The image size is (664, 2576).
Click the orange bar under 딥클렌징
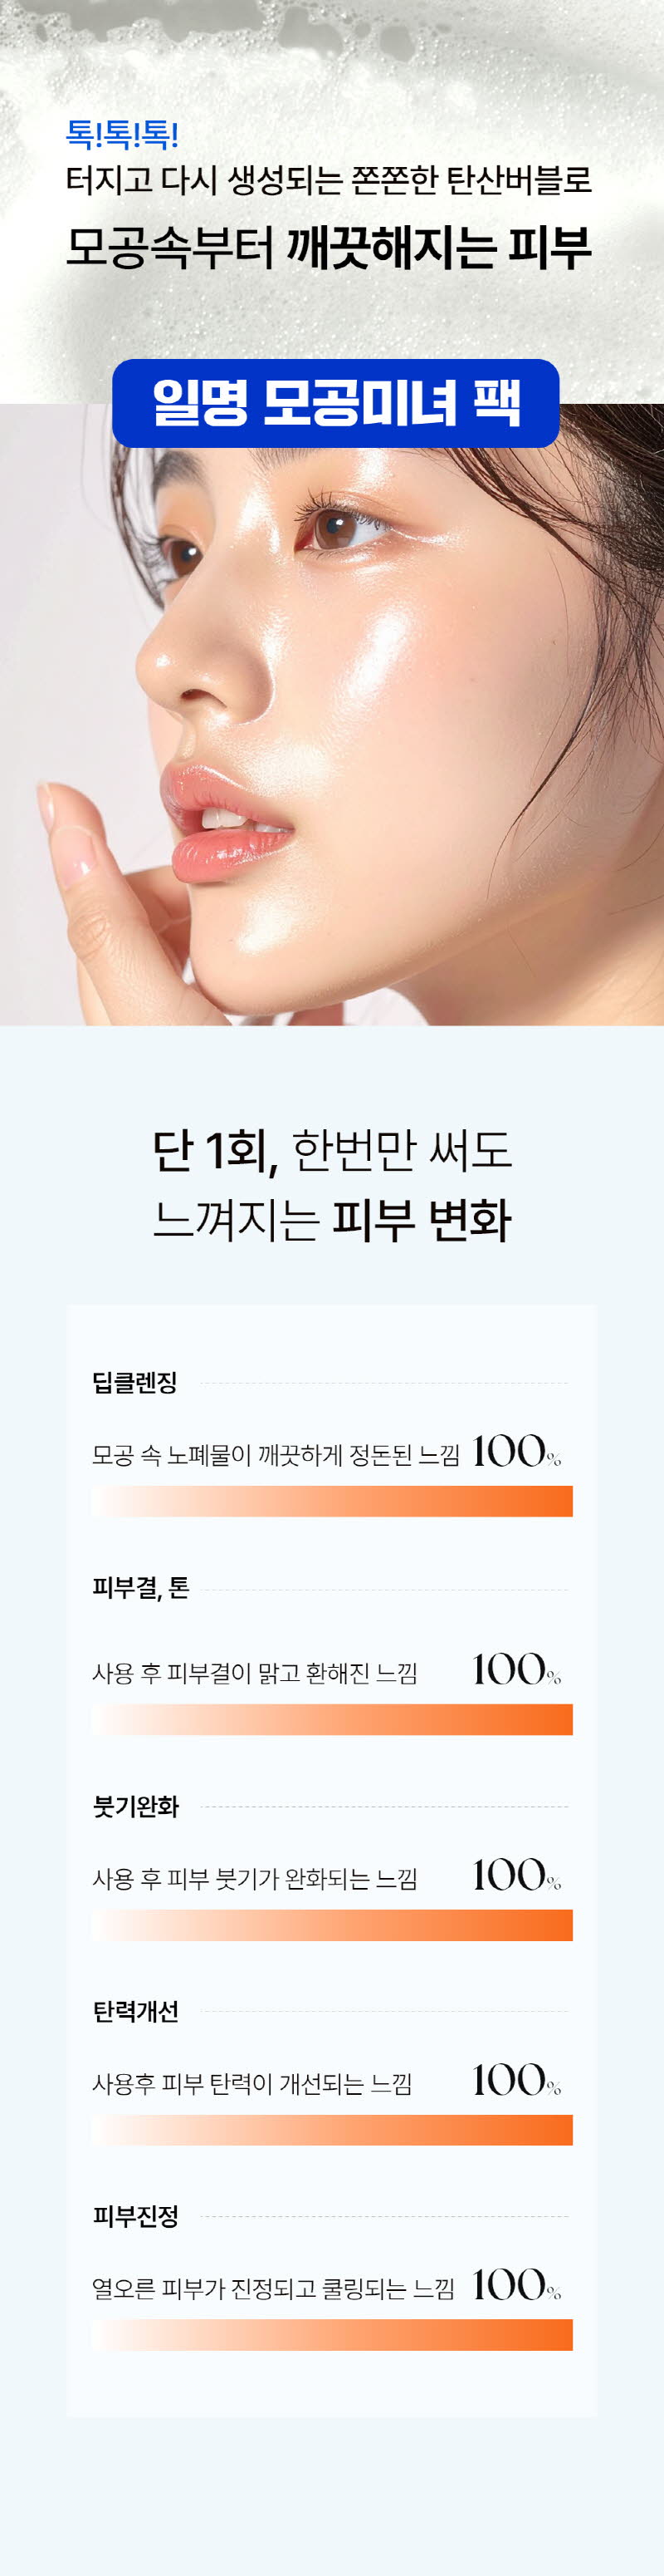[x=333, y=1501]
